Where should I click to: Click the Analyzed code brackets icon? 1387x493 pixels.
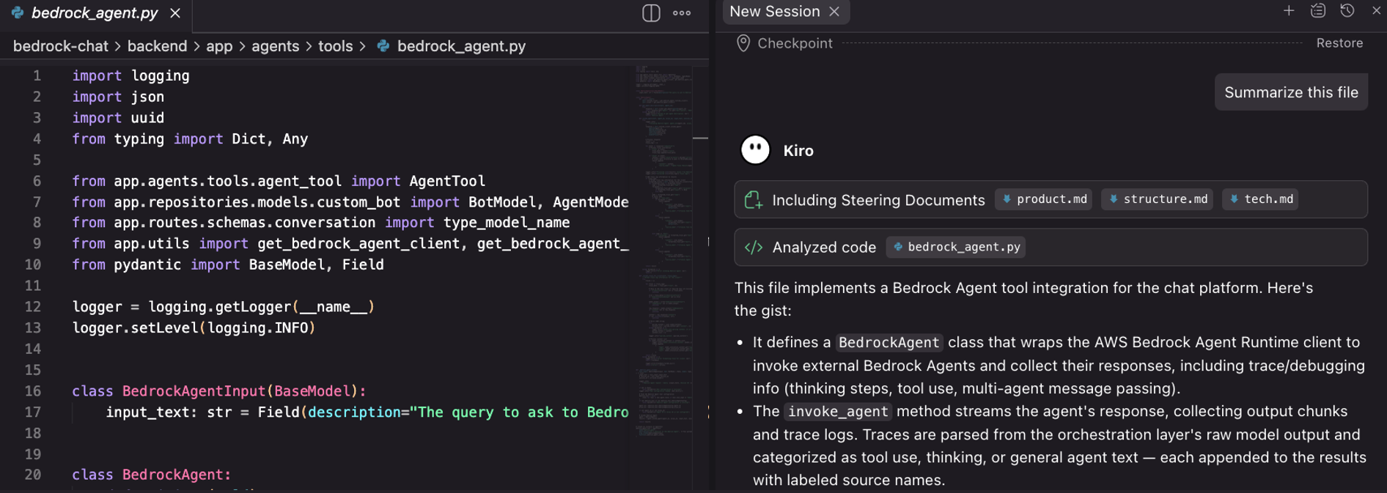tap(754, 248)
